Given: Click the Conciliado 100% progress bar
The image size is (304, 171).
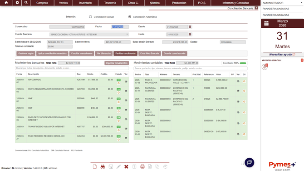Looking at the screenshot, I should (243, 63).
